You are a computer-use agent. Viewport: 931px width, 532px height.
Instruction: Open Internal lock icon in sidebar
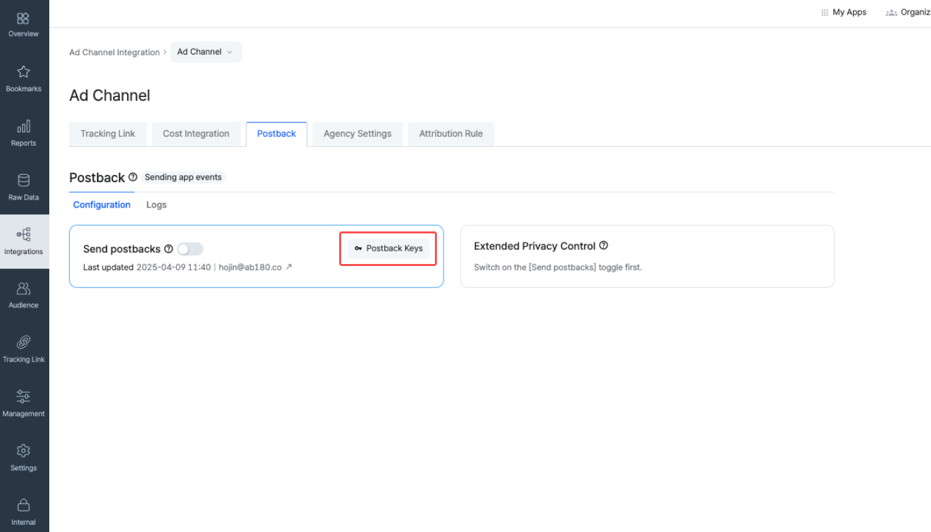(23, 505)
